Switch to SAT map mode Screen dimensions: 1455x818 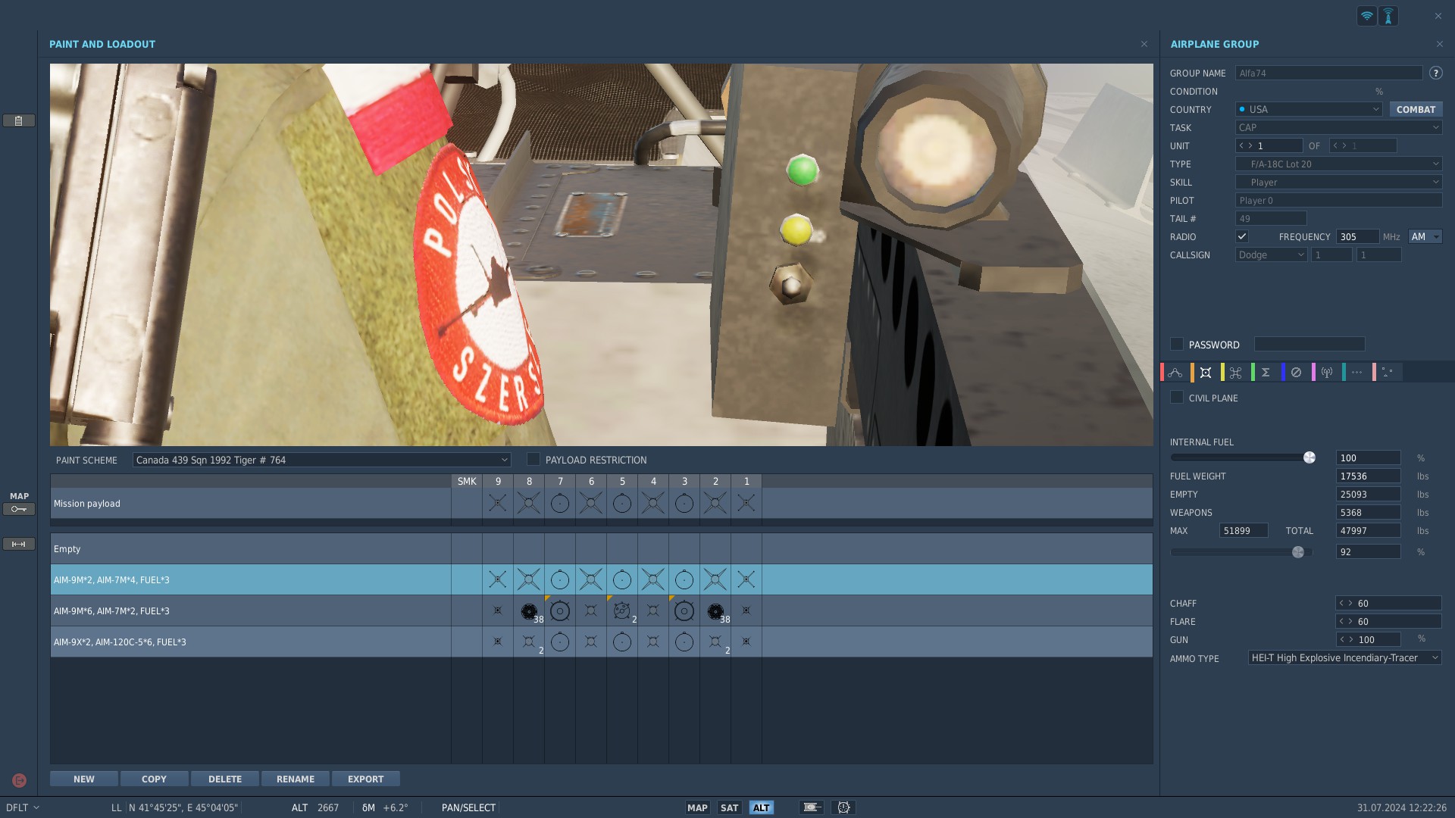pos(729,807)
